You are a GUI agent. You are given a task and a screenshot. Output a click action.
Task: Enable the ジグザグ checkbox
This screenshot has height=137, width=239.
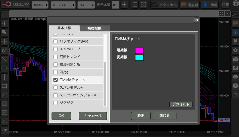click(56, 103)
